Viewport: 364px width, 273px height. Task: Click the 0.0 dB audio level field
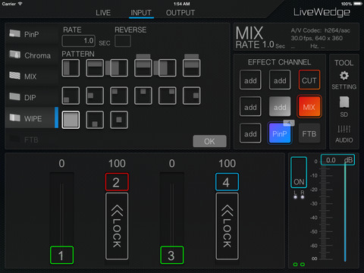337,160
